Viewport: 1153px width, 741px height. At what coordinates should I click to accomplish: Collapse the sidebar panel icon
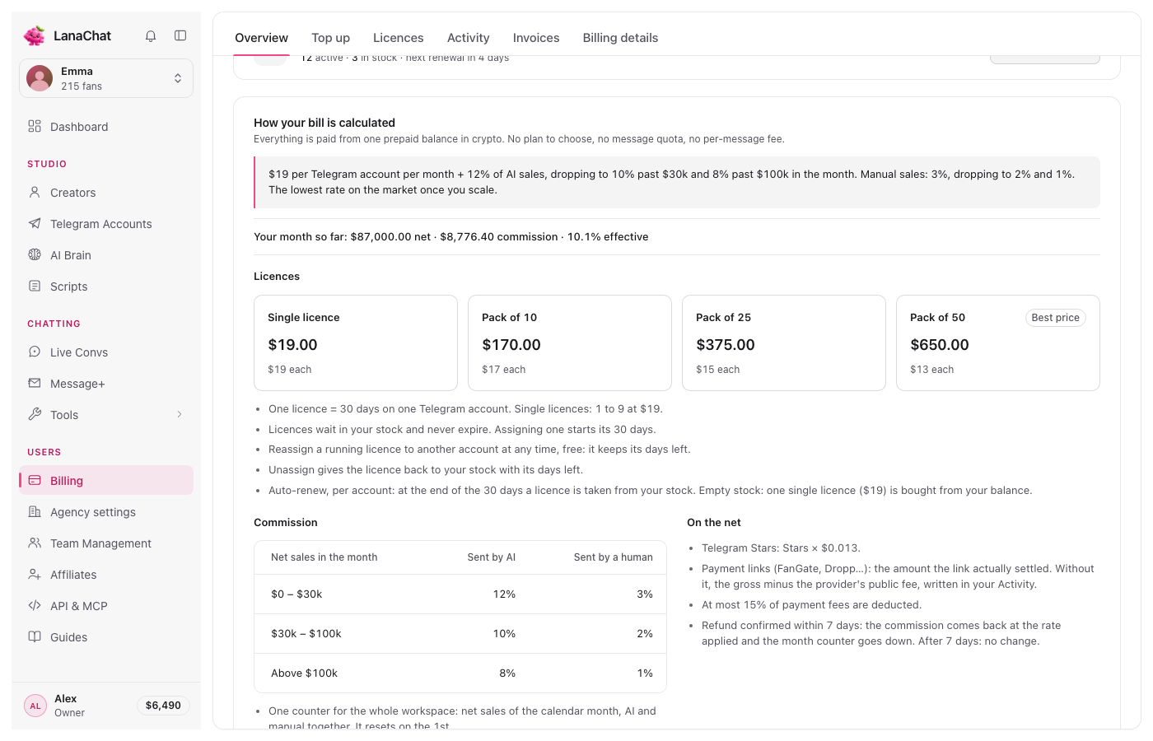[x=180, y=35]
